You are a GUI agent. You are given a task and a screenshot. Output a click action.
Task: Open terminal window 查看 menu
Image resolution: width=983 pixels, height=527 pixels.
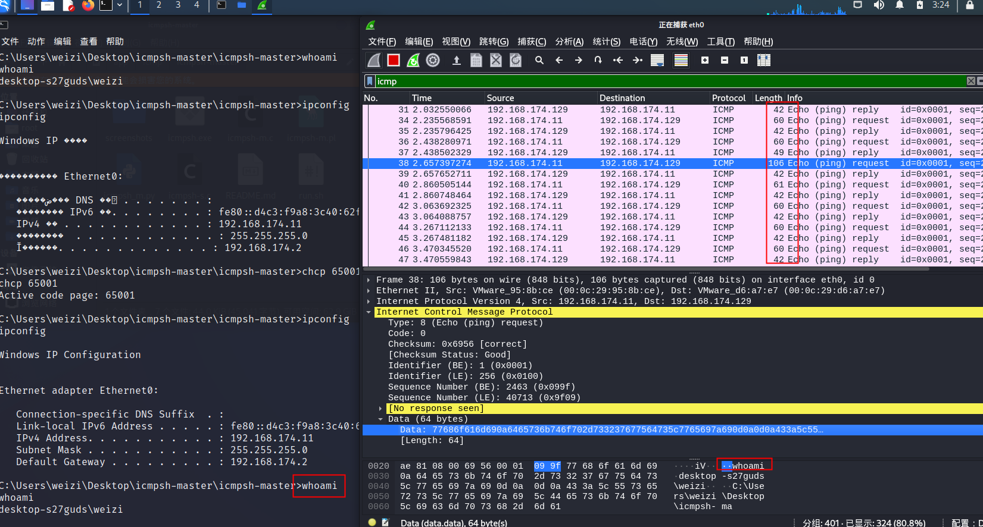click(89, 42)
